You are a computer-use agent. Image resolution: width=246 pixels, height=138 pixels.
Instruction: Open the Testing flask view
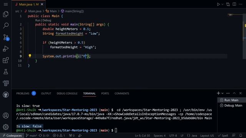6,72
